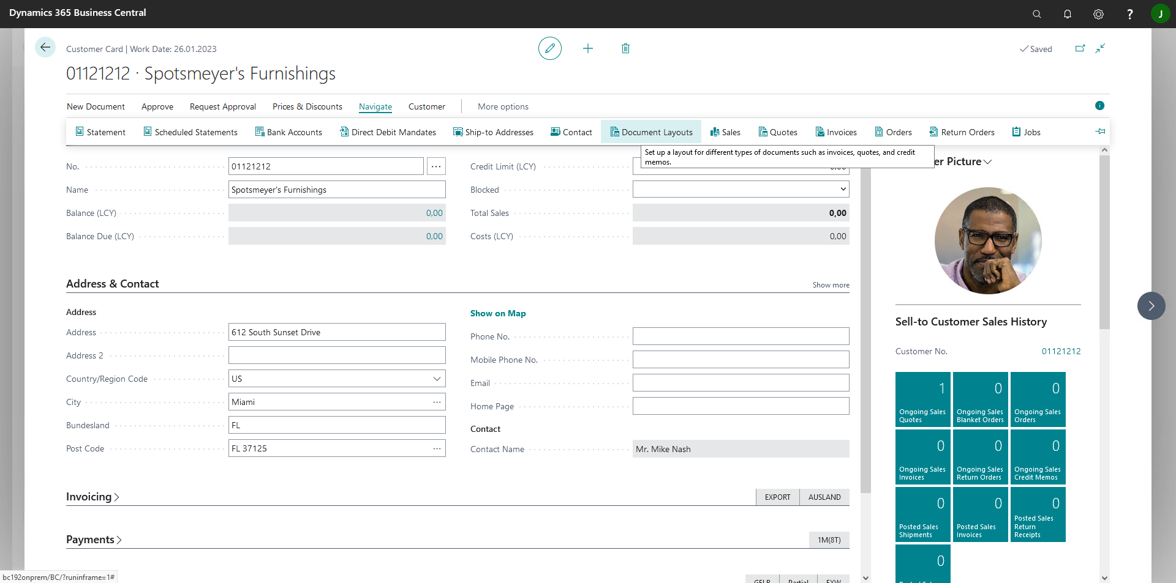Click Show more in Address & Contact

[x=831, y=285]
